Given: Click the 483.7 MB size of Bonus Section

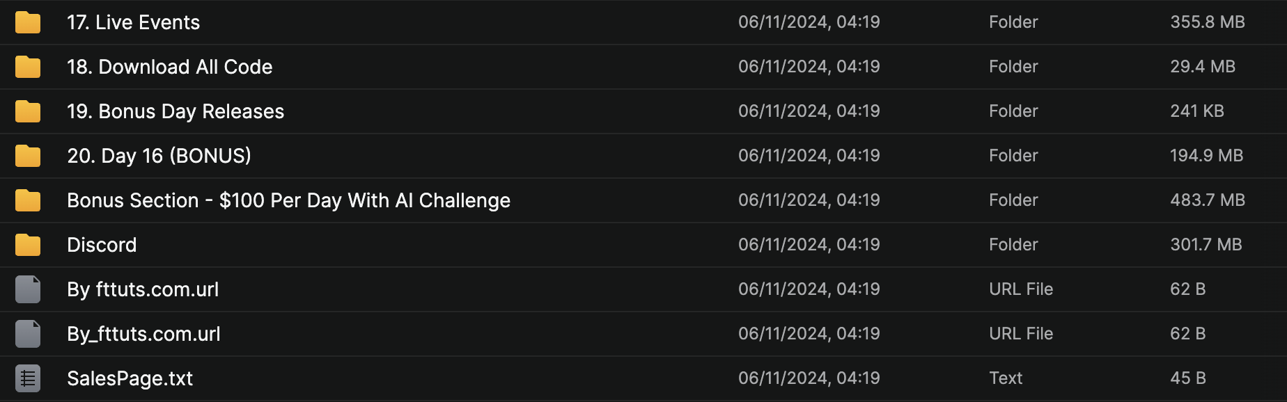Looking at the screenshot, I should click(x=1207, y=200).
